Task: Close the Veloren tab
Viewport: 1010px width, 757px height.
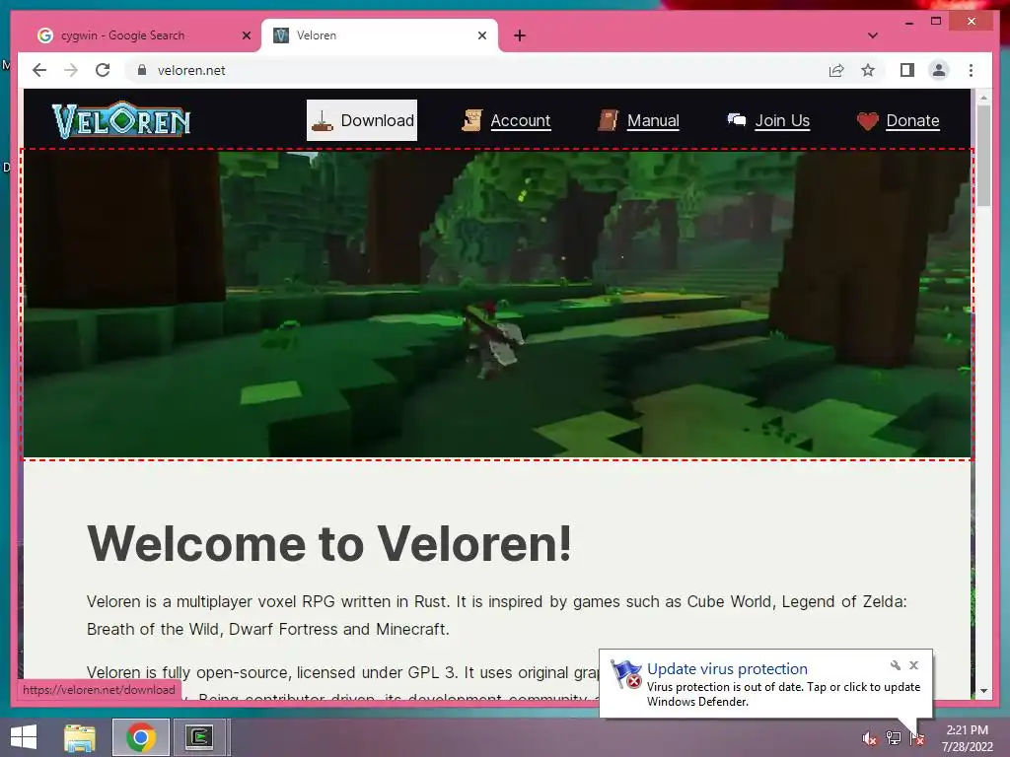Action: (x=481, y=35)
